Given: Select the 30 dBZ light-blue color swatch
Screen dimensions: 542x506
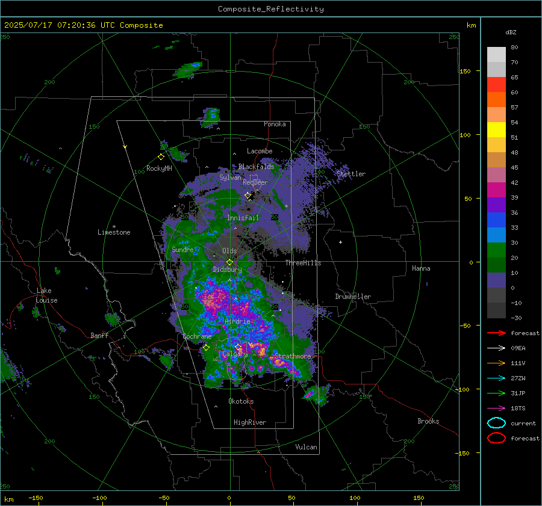Looking at the screenshot, I should [x=496, y=235].
